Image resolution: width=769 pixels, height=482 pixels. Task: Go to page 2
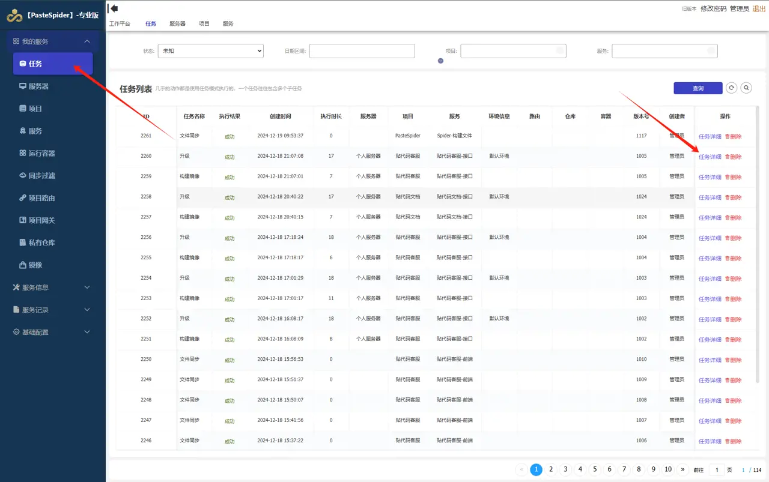point(551,469)
